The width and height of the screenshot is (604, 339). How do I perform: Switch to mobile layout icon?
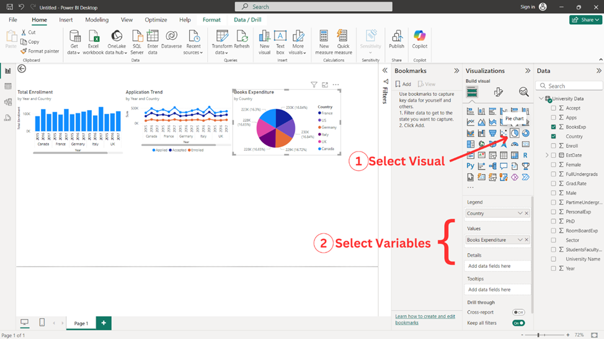coord(42,322)
